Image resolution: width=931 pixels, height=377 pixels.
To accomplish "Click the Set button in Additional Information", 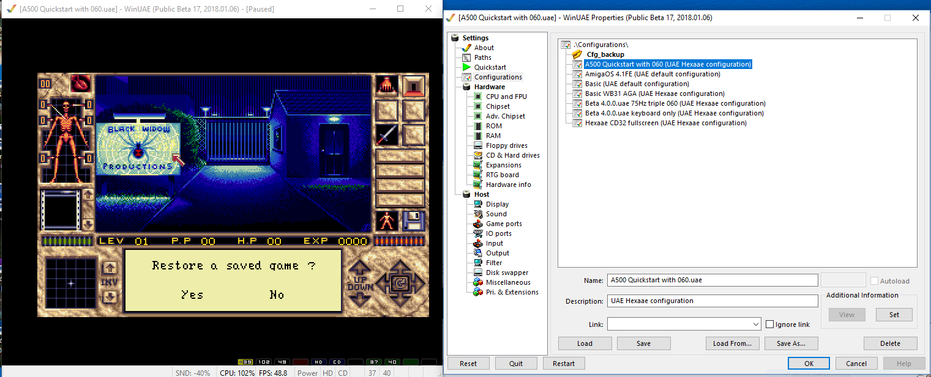I will point(894,315).
